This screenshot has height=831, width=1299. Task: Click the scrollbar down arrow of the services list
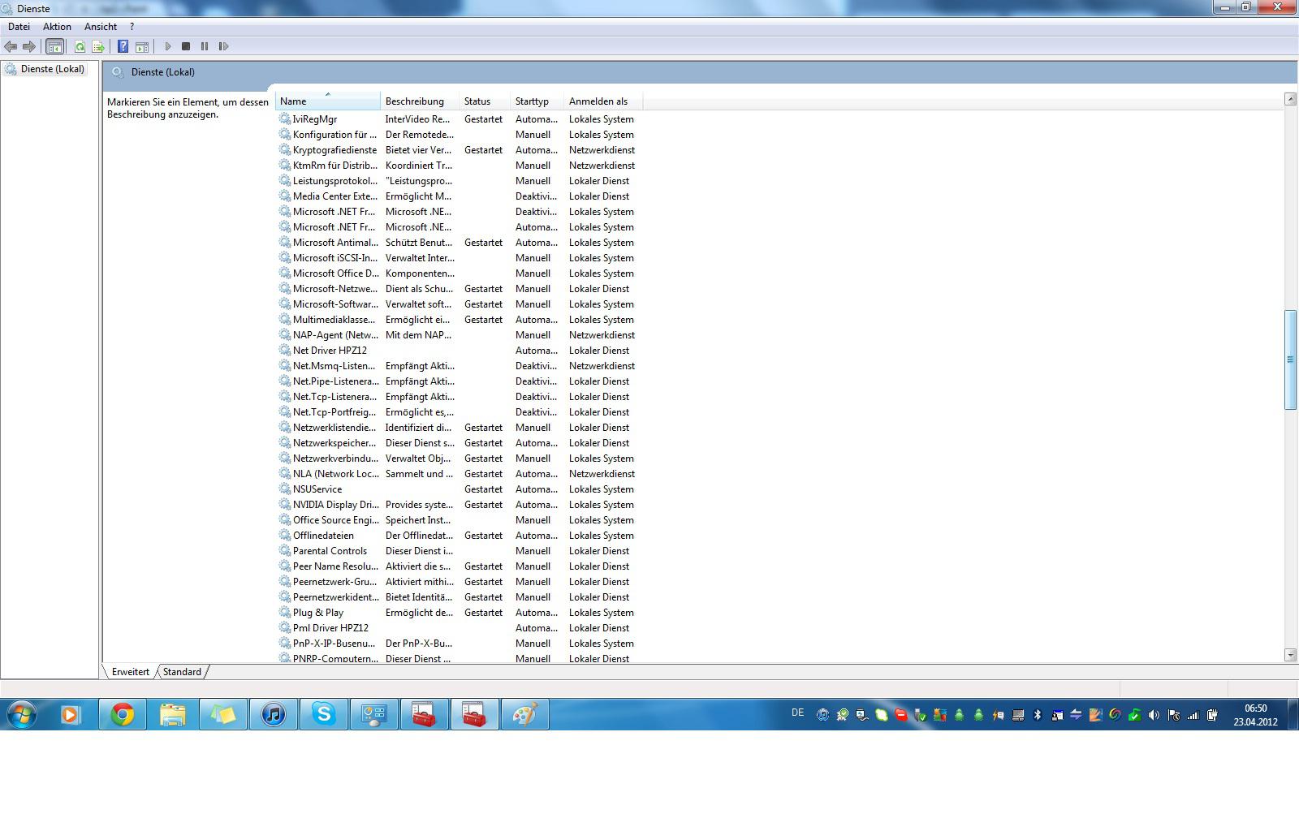(1290, 655)
